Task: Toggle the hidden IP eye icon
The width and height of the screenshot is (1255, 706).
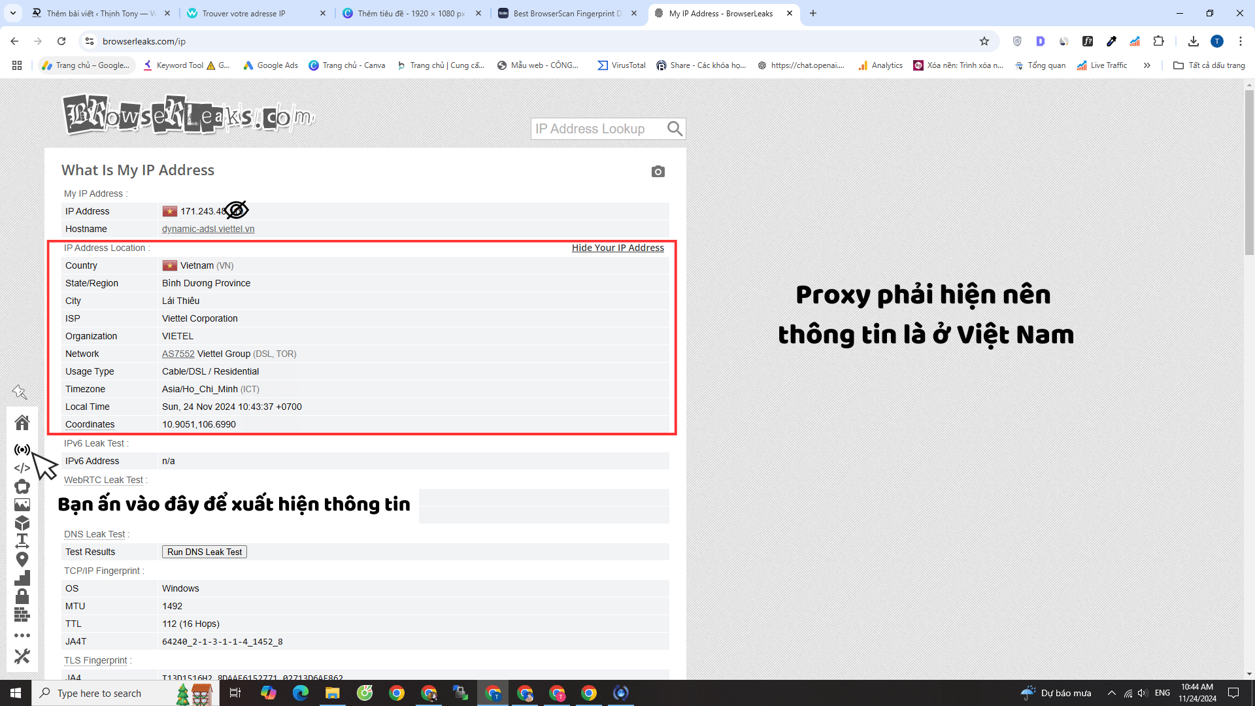Action: (x=237, y=210)
